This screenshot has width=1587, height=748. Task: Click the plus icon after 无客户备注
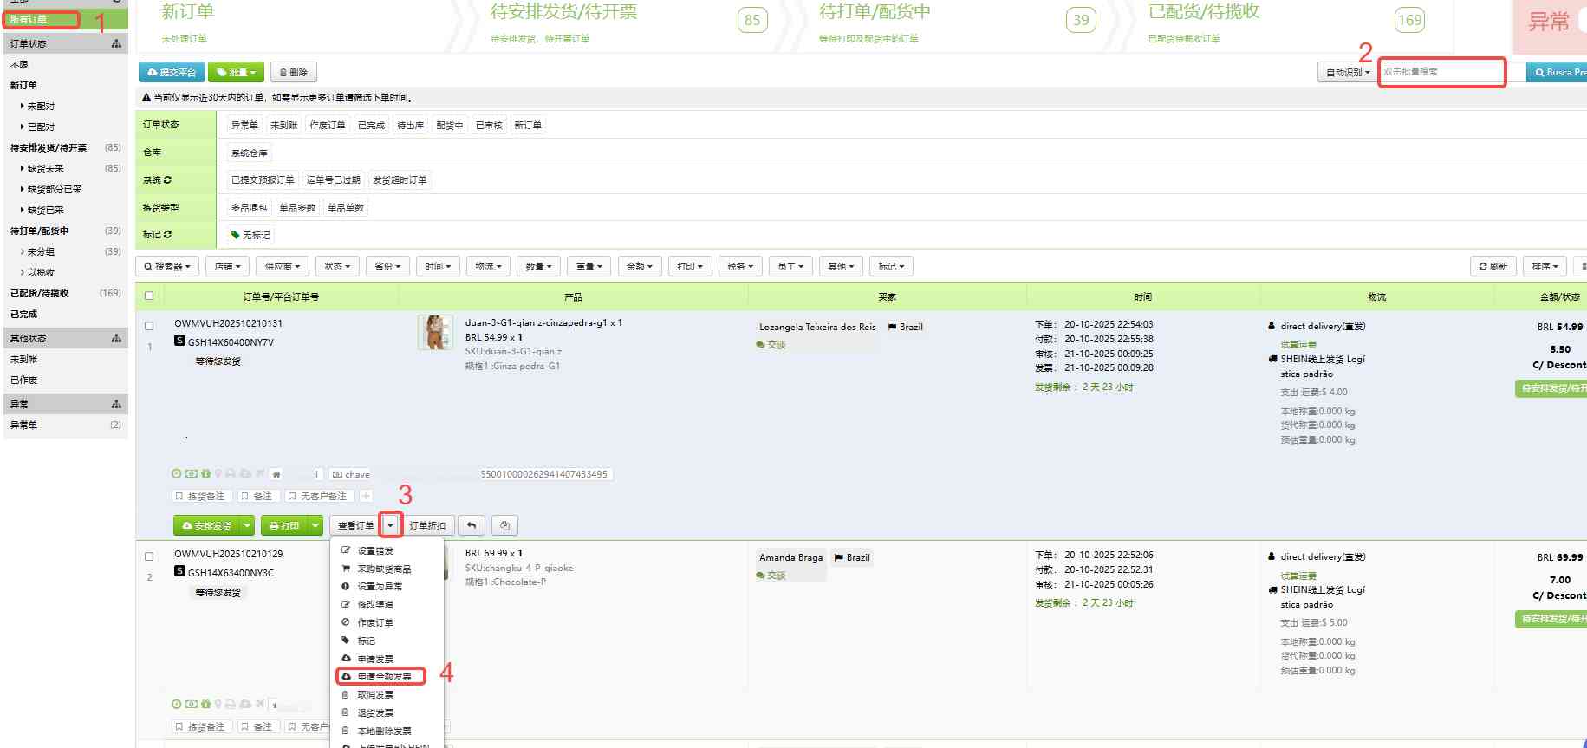[x=367, y=497]
